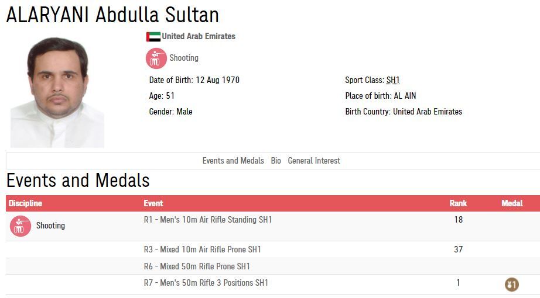Click the shooting sport icon beside the athlete photo
540x298 pixels.
[x=156, y=58]
